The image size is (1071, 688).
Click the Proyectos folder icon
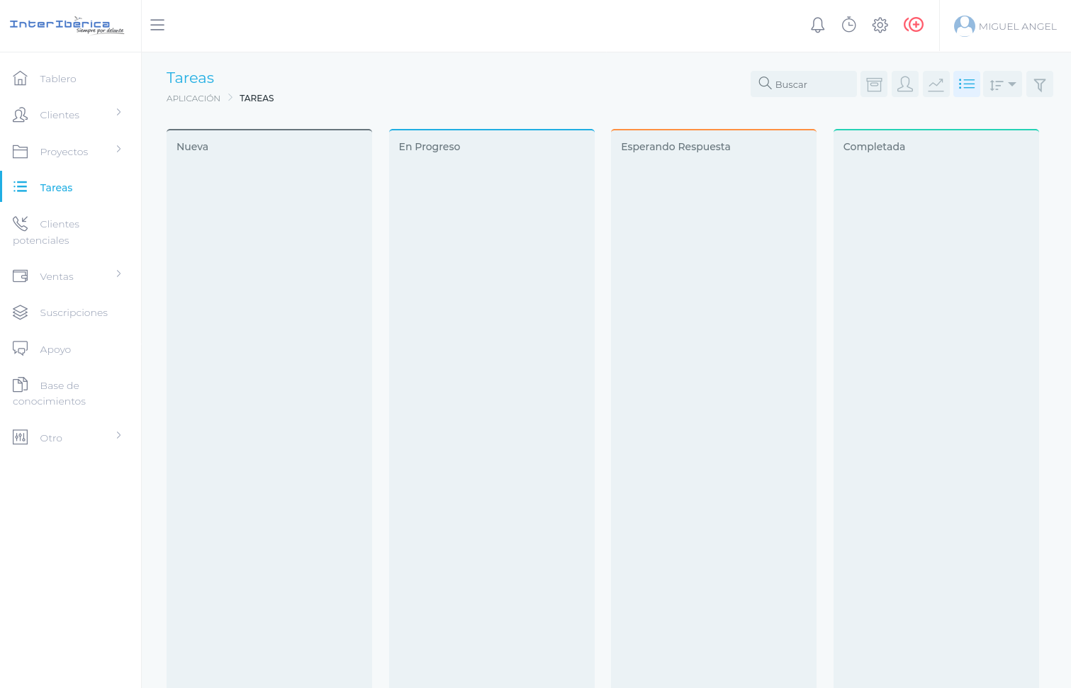click(x=21, y=152)
